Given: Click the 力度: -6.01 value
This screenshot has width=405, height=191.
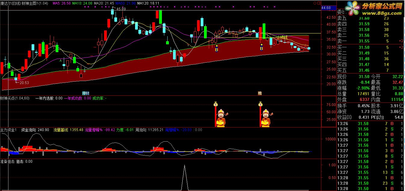Looking at the screenshot, I should coord(125,130).
